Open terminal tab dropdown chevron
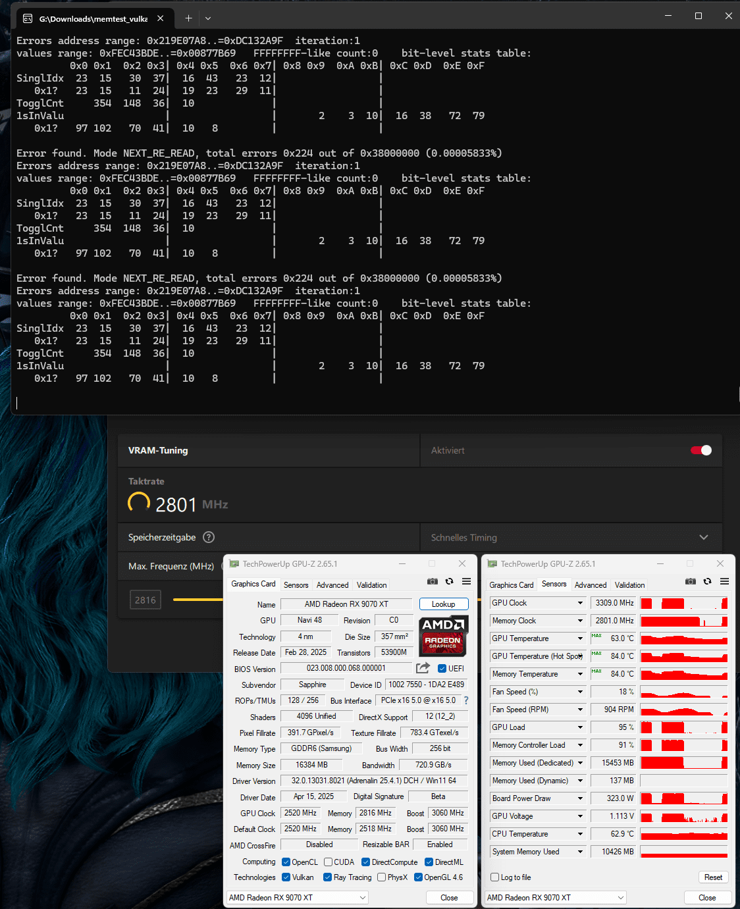740x909 pixels. (x=208, y=18)
